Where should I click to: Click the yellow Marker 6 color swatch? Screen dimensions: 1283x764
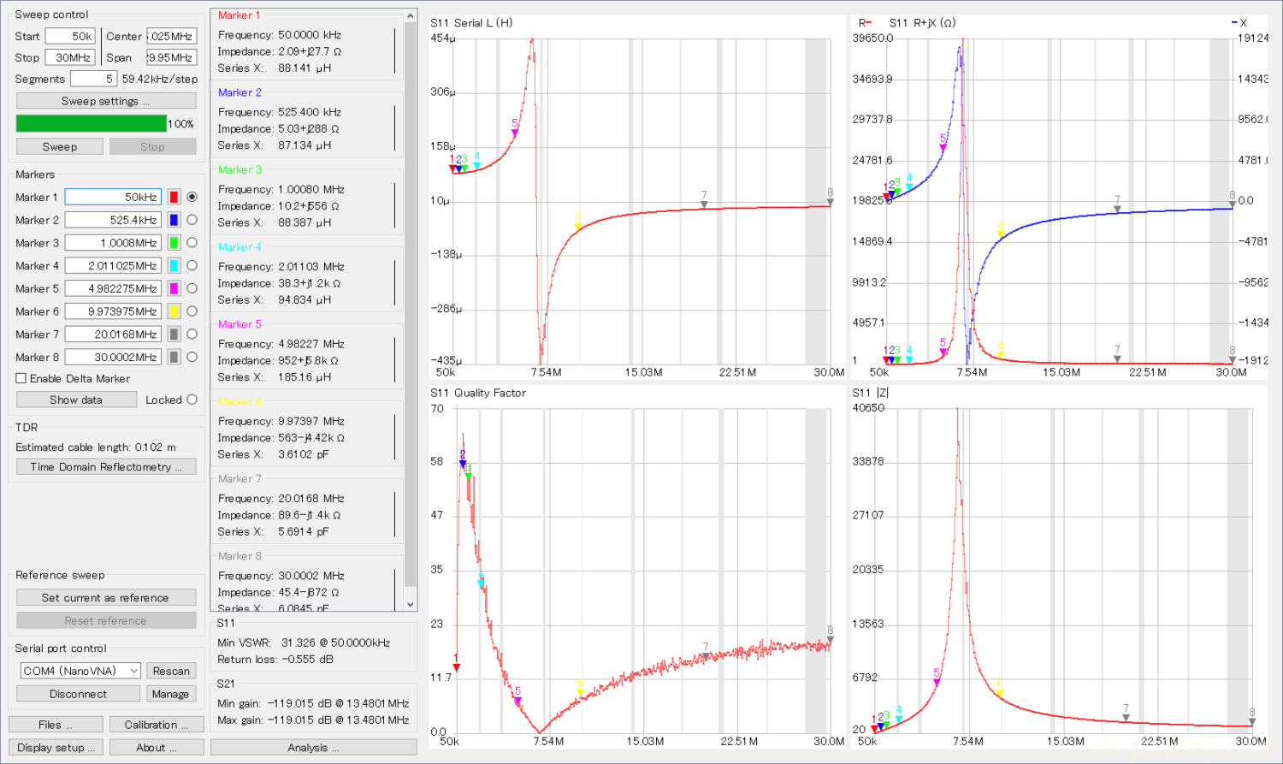174,311
